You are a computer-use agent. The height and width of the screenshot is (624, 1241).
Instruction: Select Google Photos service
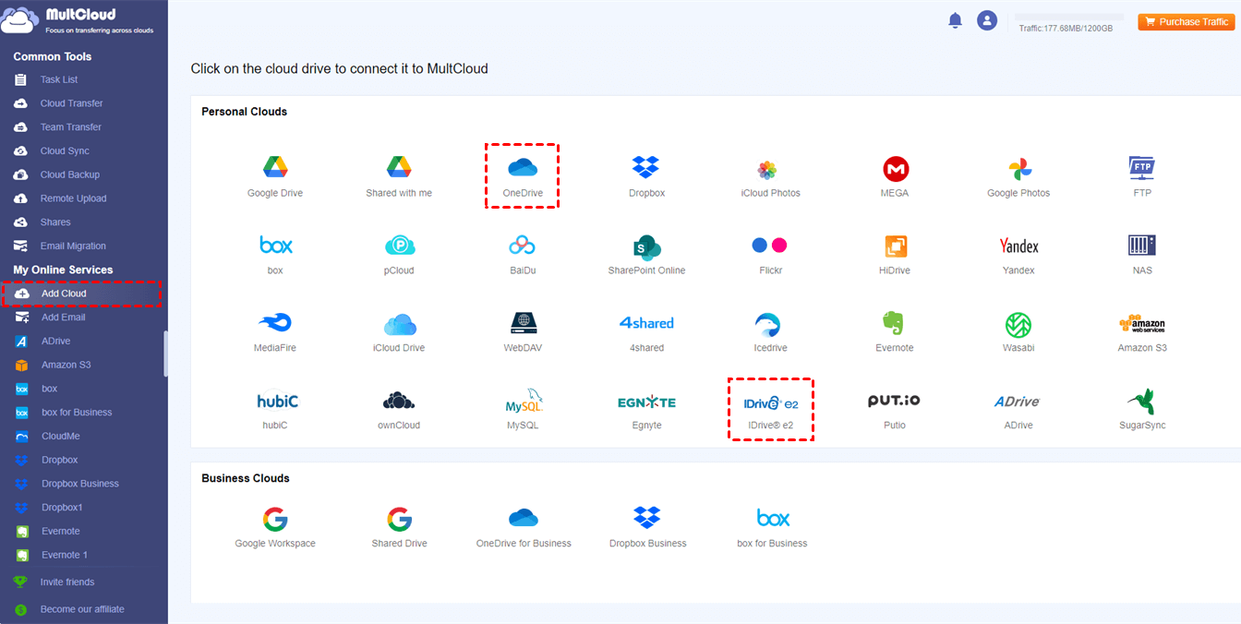[x=1018, y=176]
